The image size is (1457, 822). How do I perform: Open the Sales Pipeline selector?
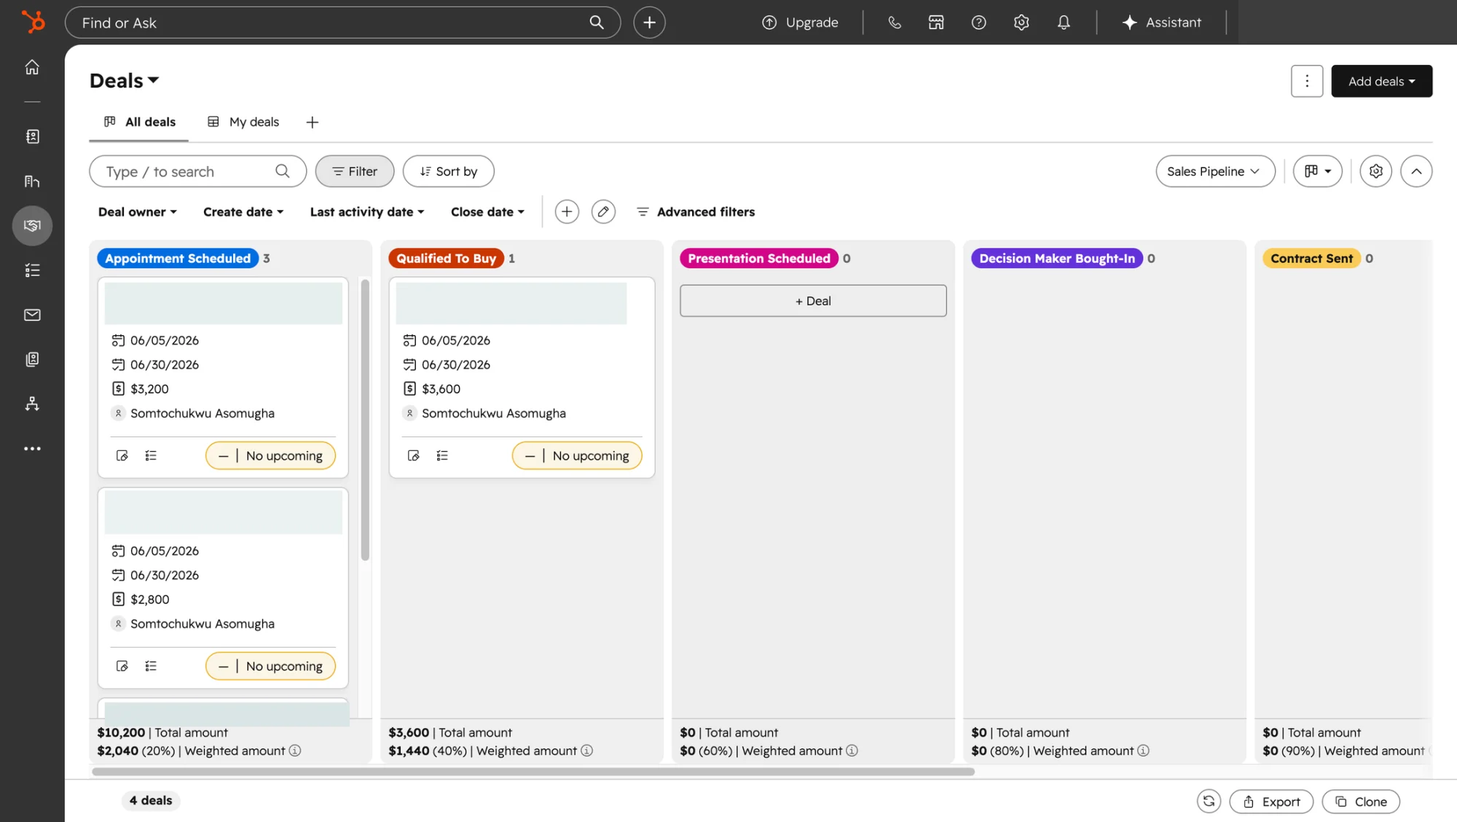[x=1215, y=171]
